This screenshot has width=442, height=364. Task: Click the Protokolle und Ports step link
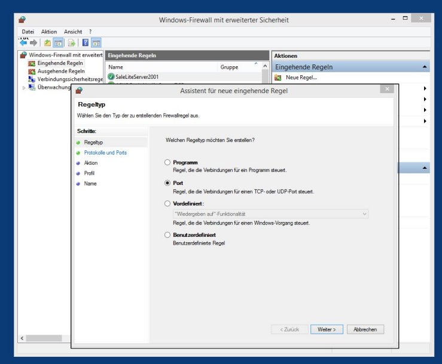105,153
